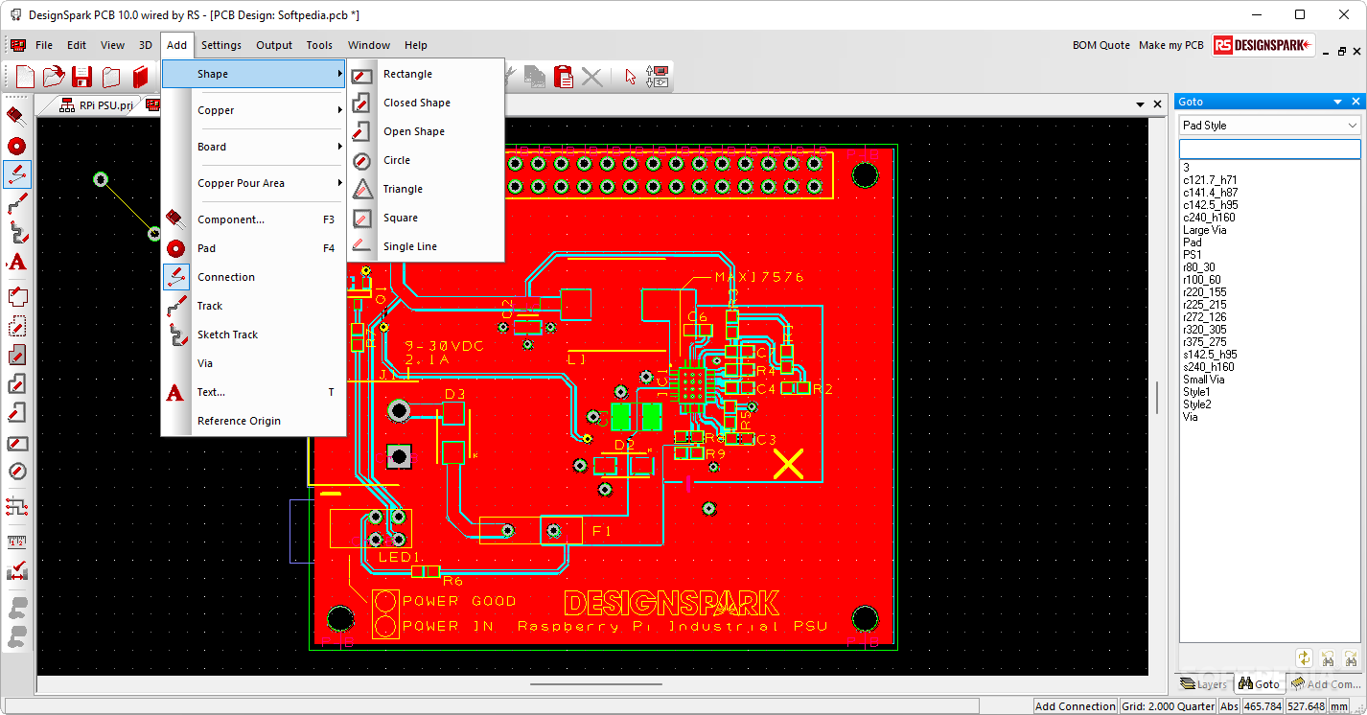This screenshot has width=1367, height=715.
Task: Choose Triangle from the Shape submenu
Action: pos(426,189)
